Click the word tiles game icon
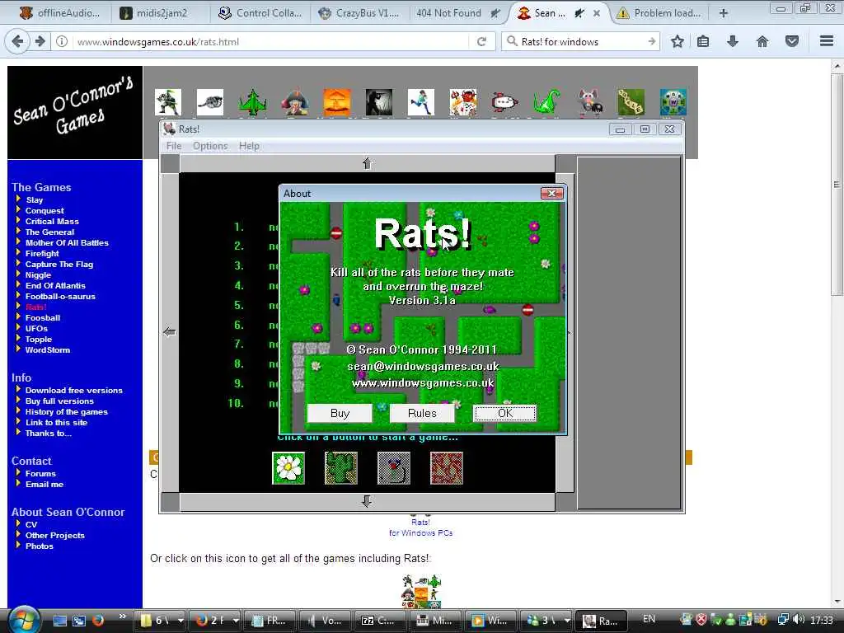Viewport: 844px width, 633px height. [x=631, y=102]
